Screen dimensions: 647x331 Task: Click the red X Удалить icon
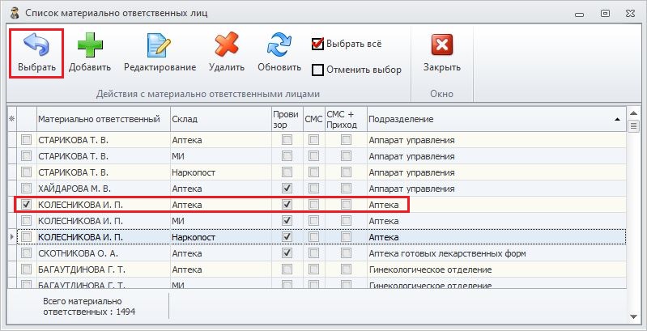tap(226, 45)
